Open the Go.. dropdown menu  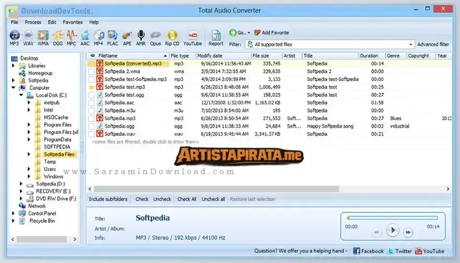249,33
